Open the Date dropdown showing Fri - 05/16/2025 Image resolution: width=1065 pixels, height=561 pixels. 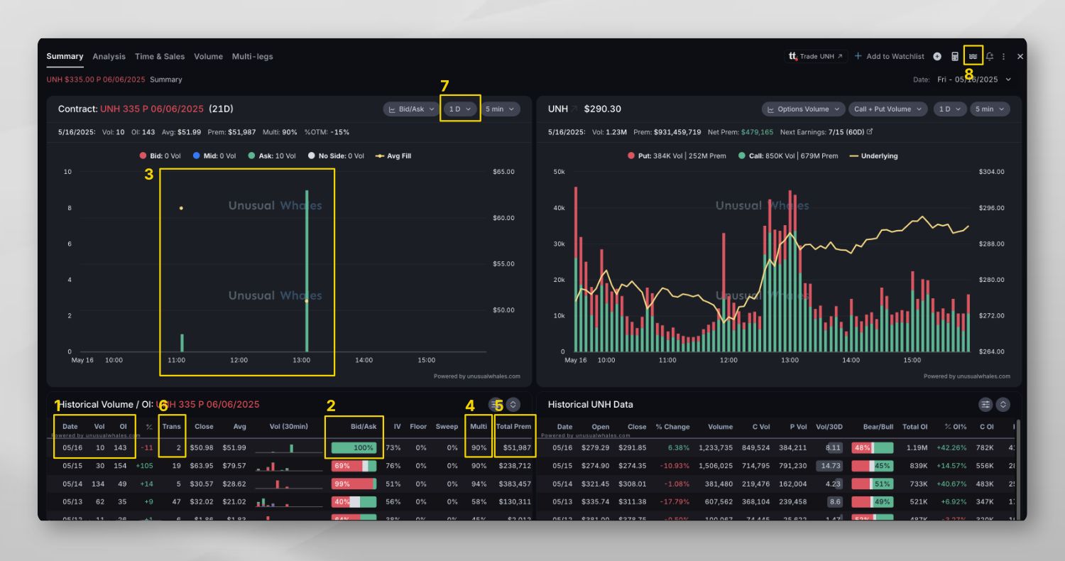point(974,80)
